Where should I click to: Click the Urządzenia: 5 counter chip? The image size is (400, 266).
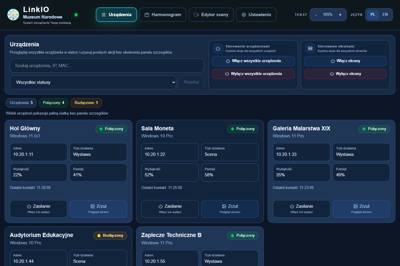pyautogui.click(x=21, y=103)
